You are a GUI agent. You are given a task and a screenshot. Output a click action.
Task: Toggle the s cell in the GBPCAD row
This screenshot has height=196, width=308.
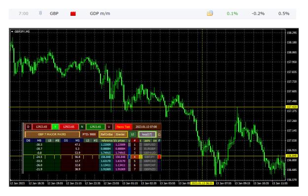click(140, 161)
